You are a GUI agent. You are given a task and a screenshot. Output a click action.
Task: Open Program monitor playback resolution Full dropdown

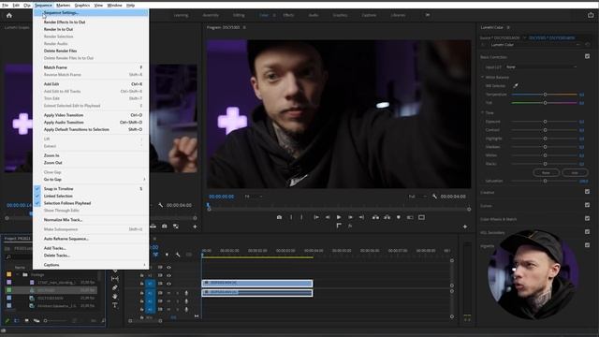(417, 197)
